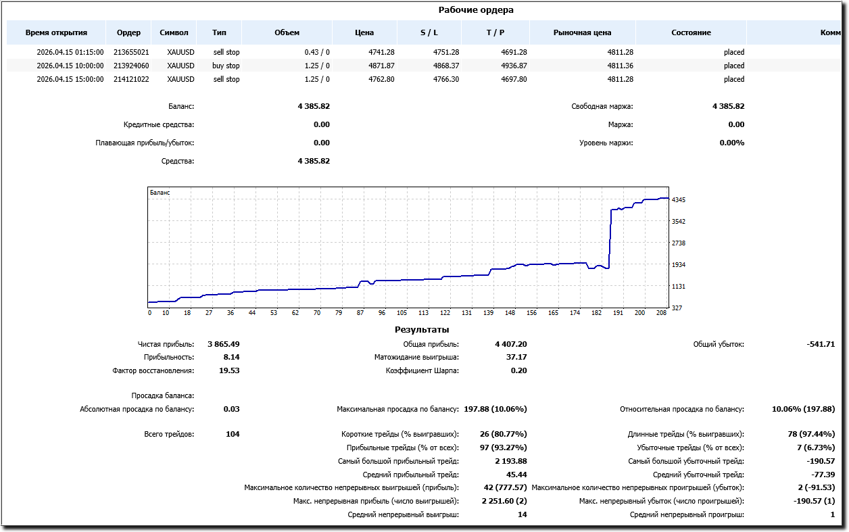Select the net profit value 3 865.49

point(223,344)
